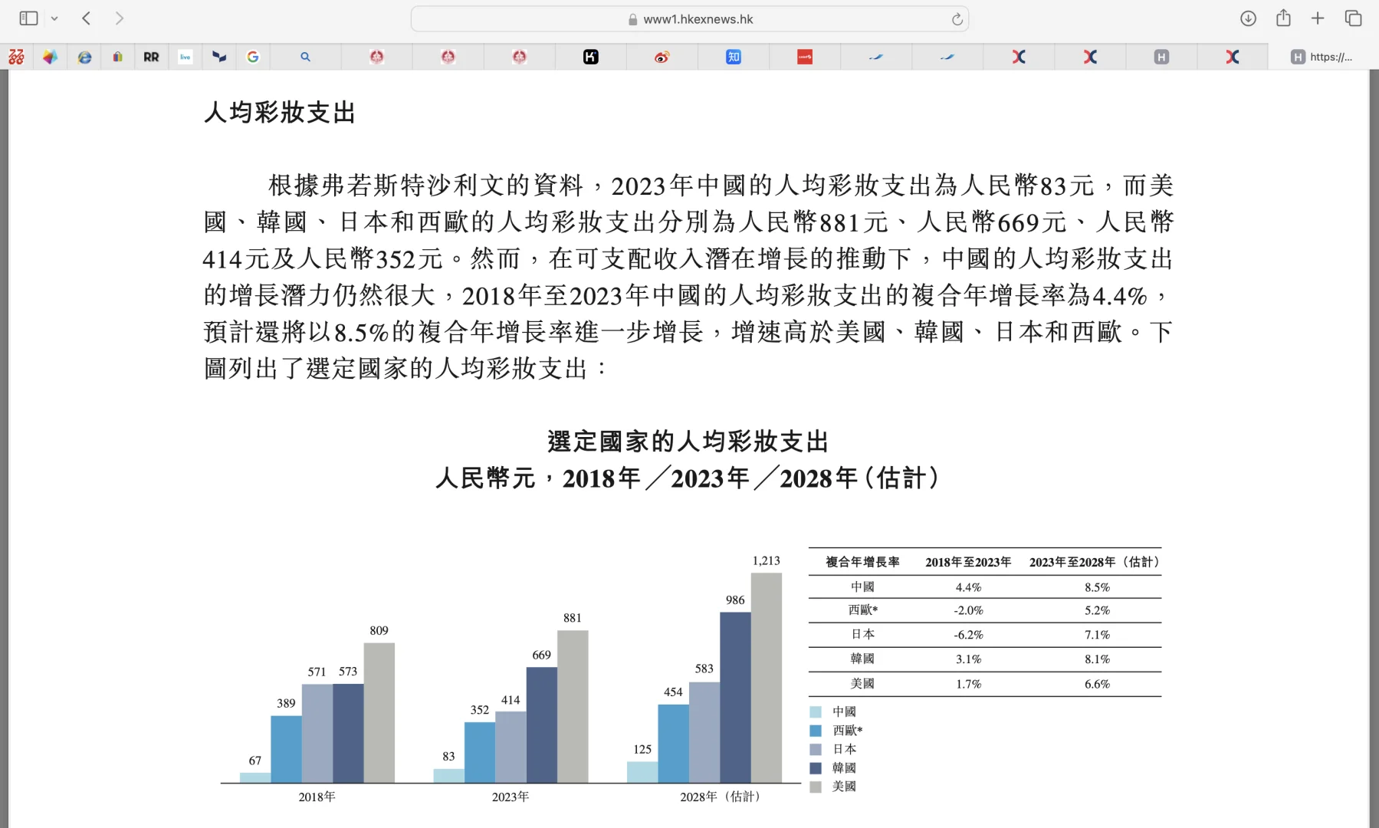
Task: Click the 韓國 legend color swatch
Action: pyautogui.click(x=816, y=768)
